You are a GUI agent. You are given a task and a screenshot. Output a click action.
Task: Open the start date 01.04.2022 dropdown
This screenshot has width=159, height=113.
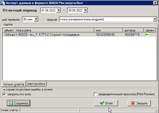click(x=59, y=10)
